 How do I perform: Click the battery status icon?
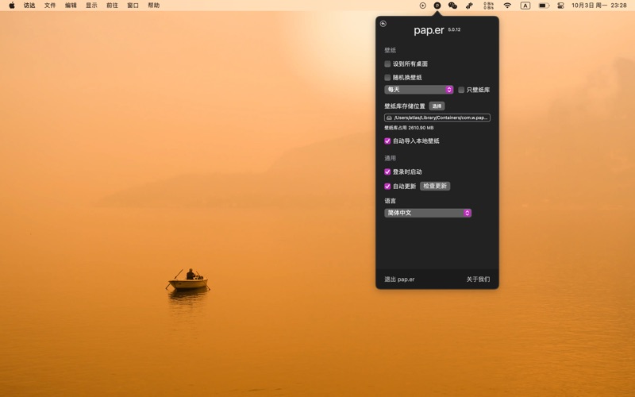click(544, 6)
